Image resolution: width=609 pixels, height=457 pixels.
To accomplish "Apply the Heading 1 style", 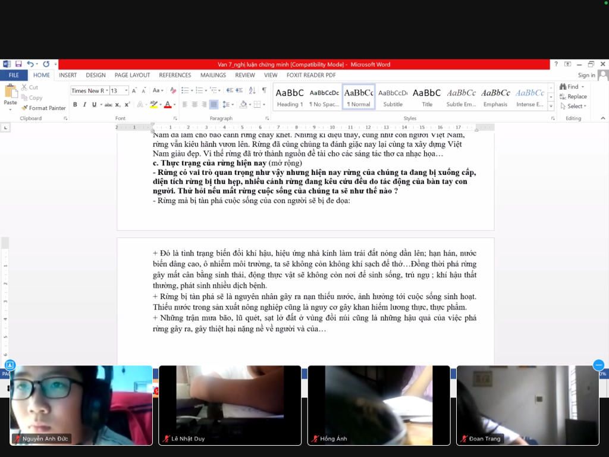I will pyautogui.click(x=290, y=97).
